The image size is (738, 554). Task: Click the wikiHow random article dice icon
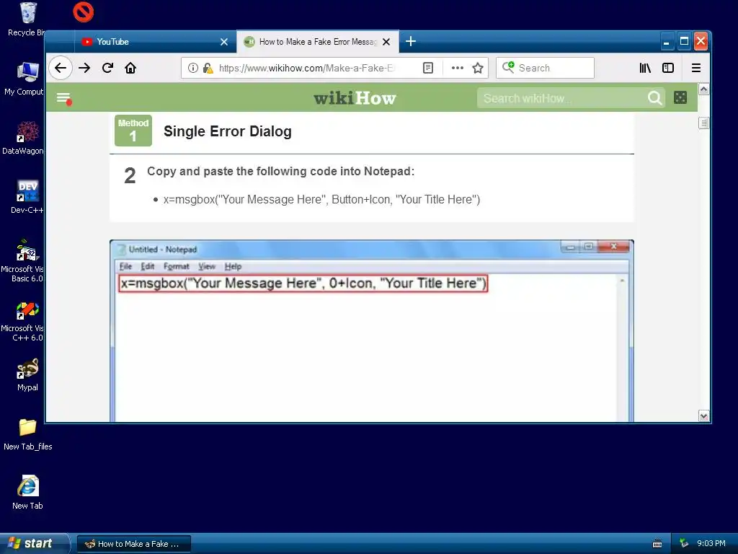point(680,97)
